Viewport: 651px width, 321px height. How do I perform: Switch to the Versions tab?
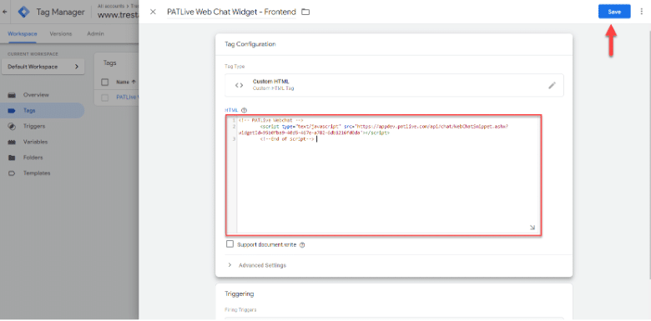click(x=61, y=33)
